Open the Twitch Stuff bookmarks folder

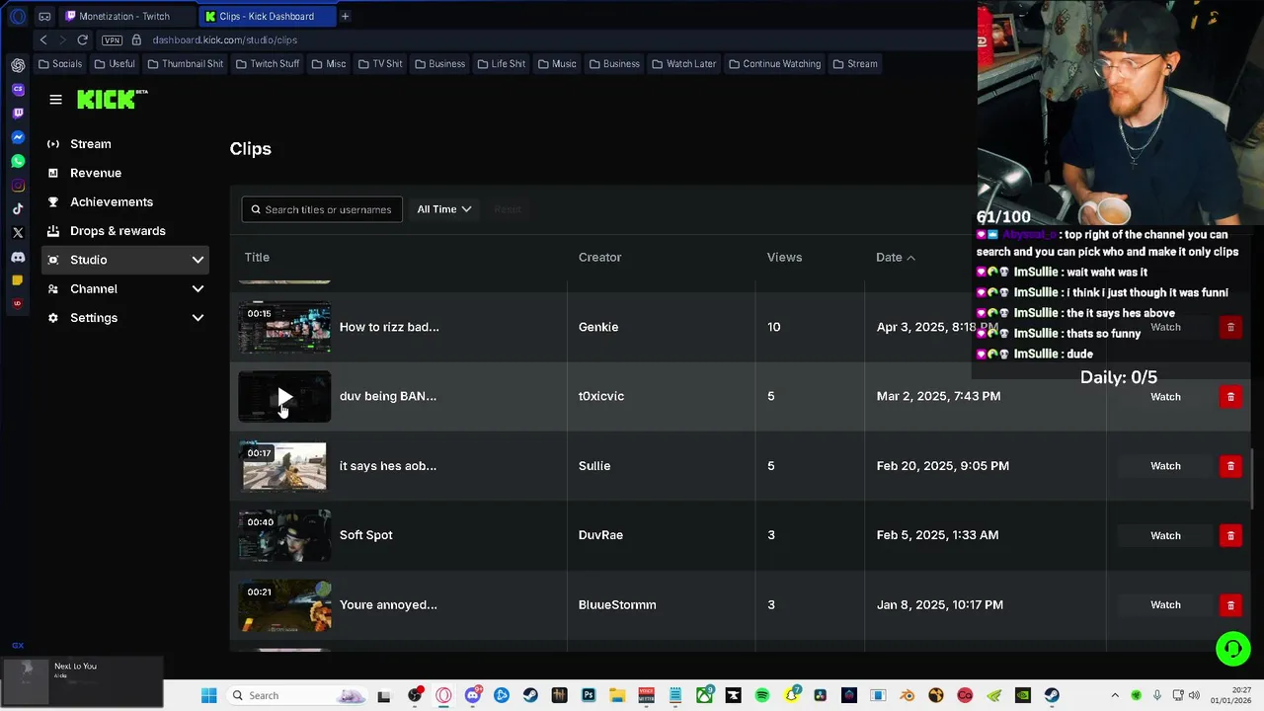(x=268, y=64)
